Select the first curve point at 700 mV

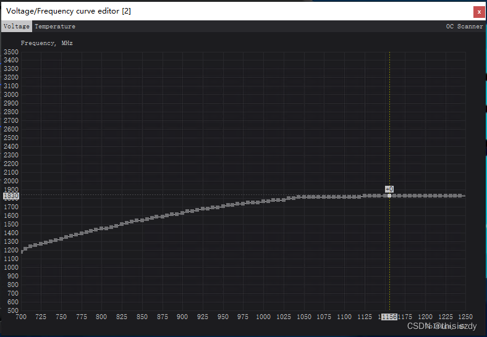[22, 251]
